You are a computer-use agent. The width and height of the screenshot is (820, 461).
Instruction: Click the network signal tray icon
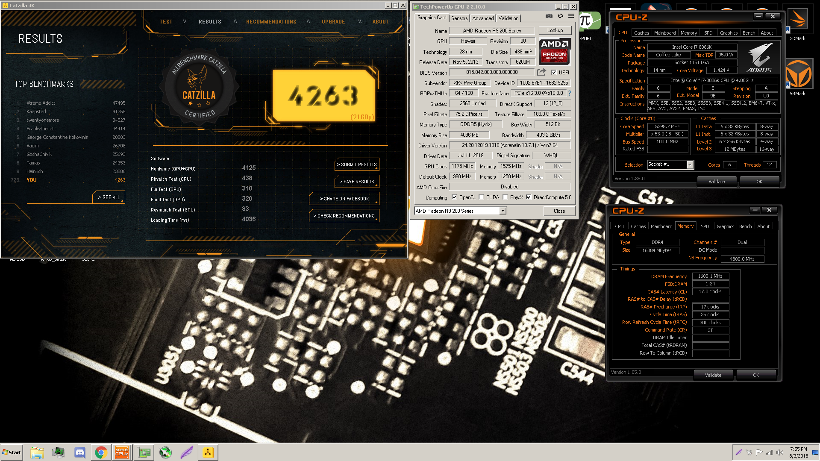pyautogui.click(x=770, y=452)
